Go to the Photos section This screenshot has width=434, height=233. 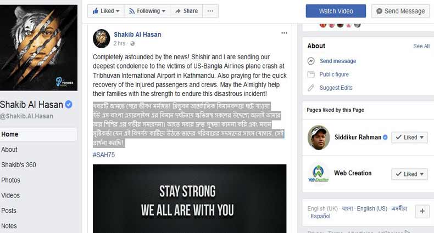coord(10,180)
